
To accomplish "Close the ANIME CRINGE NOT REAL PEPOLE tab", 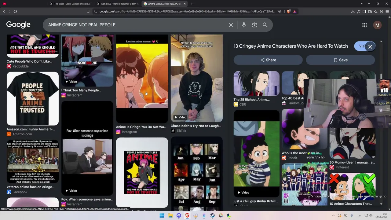I will [185, 4].
